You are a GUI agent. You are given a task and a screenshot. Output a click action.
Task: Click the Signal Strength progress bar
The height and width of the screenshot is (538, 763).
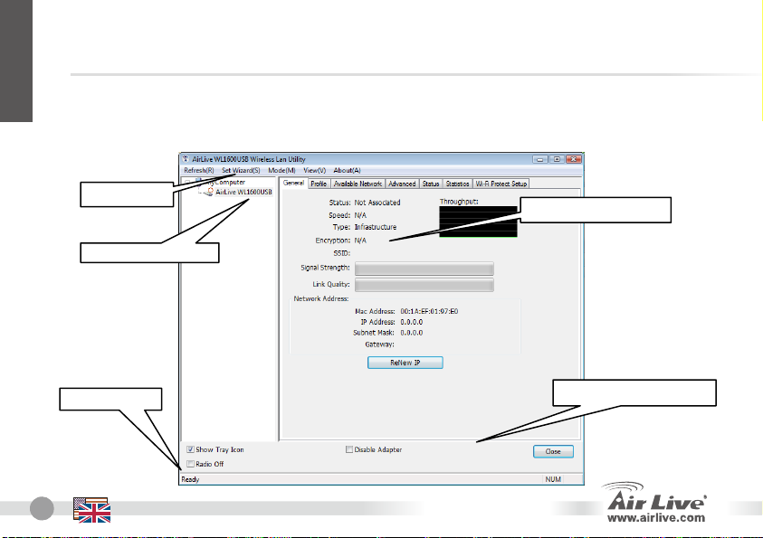click(424, 268)
